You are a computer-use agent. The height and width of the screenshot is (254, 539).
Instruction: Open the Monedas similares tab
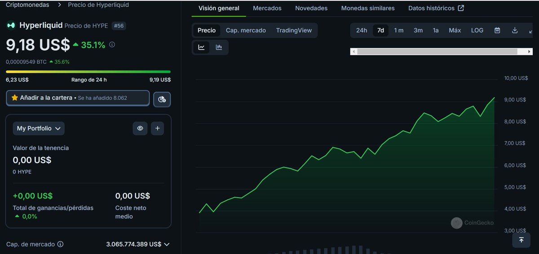tap(368, 8)
